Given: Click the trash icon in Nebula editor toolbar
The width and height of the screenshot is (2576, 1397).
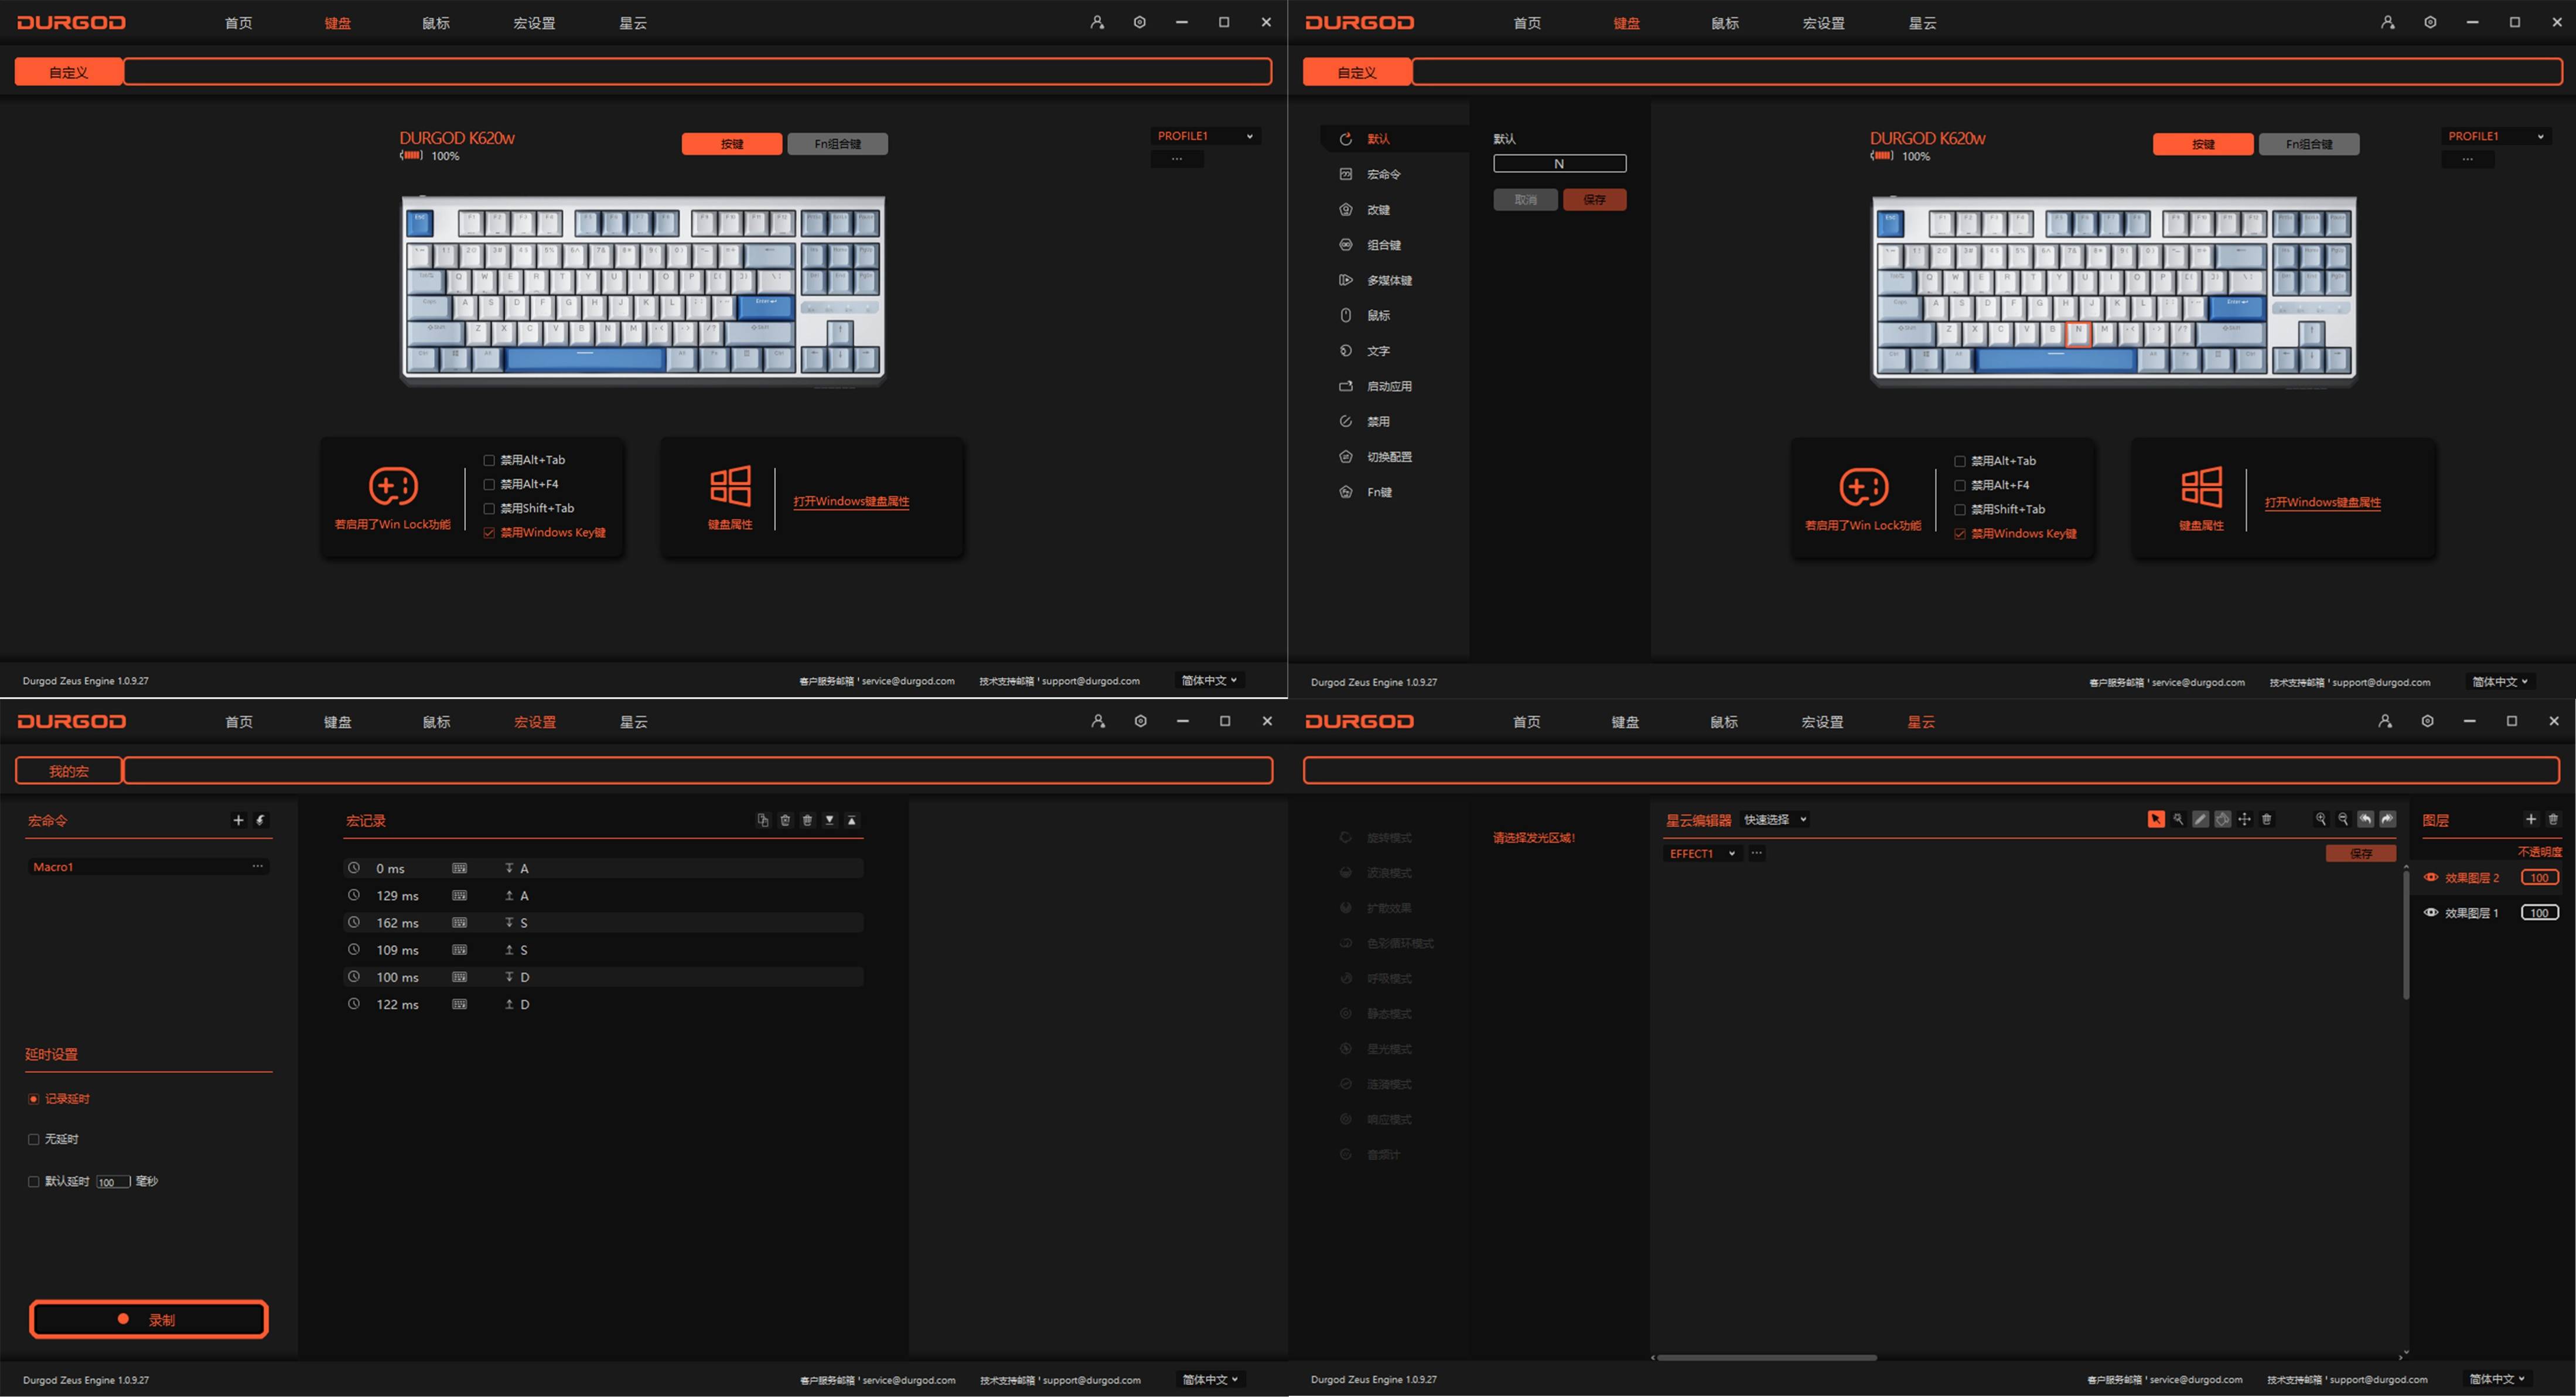Looking at the screenshot, I should (x=2266, y=819).
